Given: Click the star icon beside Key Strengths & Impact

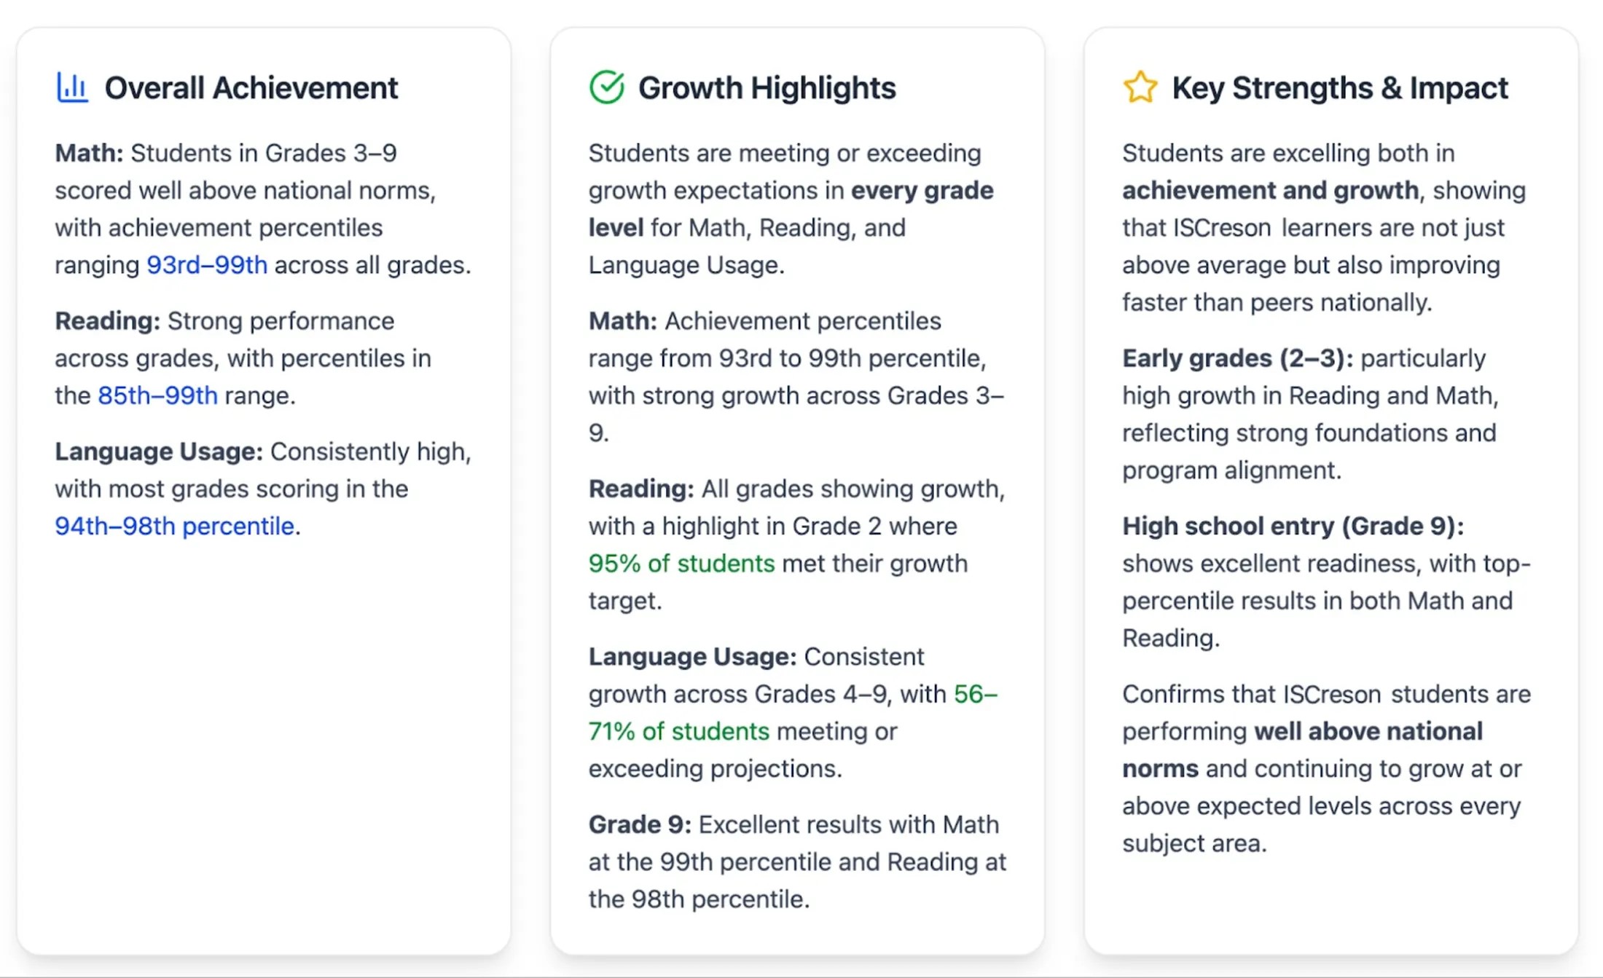Looking at the screenshot, I should tap(1140, 87).
